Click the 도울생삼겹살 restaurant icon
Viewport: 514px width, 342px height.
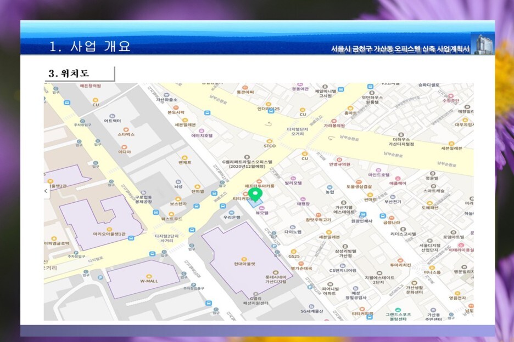(359, 182)
